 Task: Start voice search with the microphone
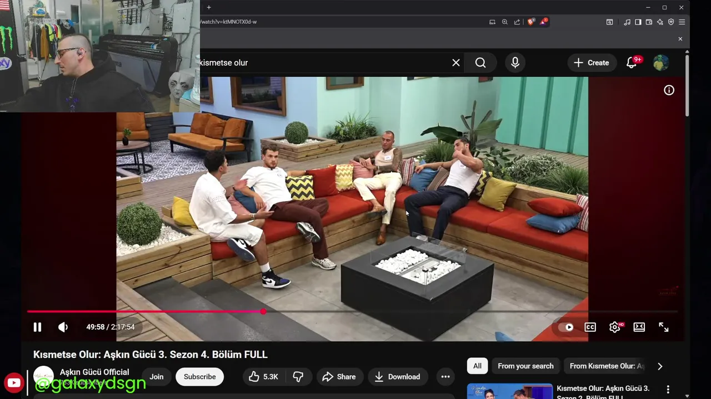[515, 63]
